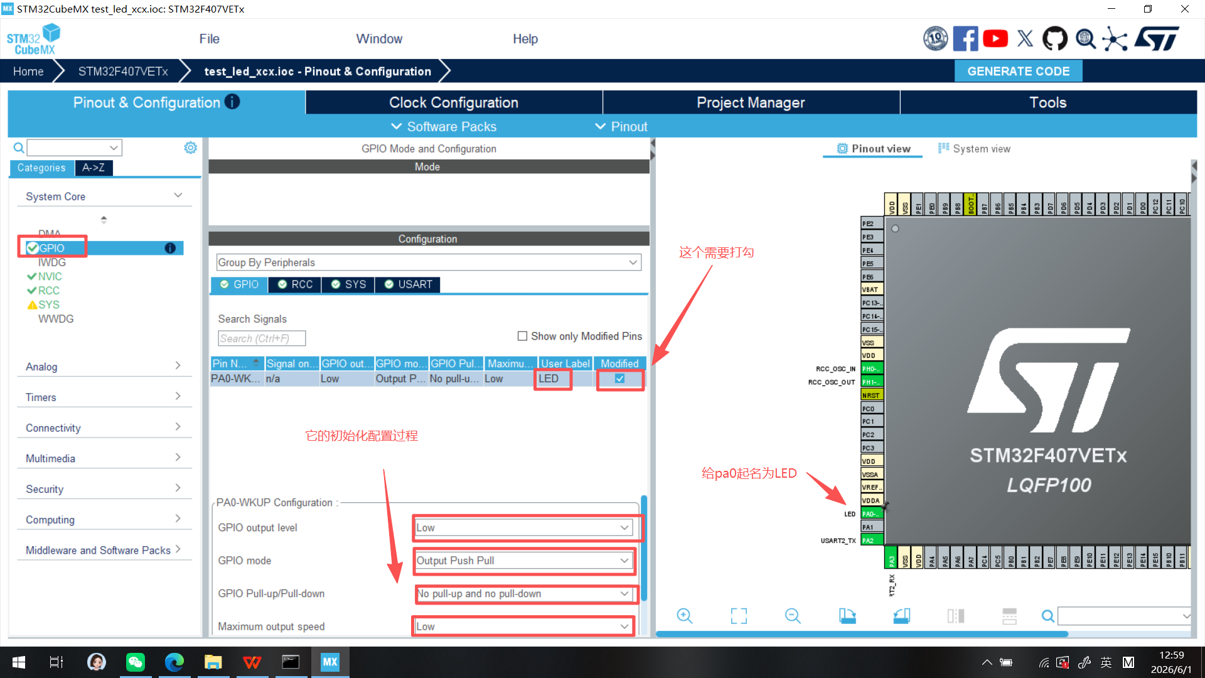Click the category search magnifier icon
The width and height of the screenshot is (1205, 678).
pos(19,148)
